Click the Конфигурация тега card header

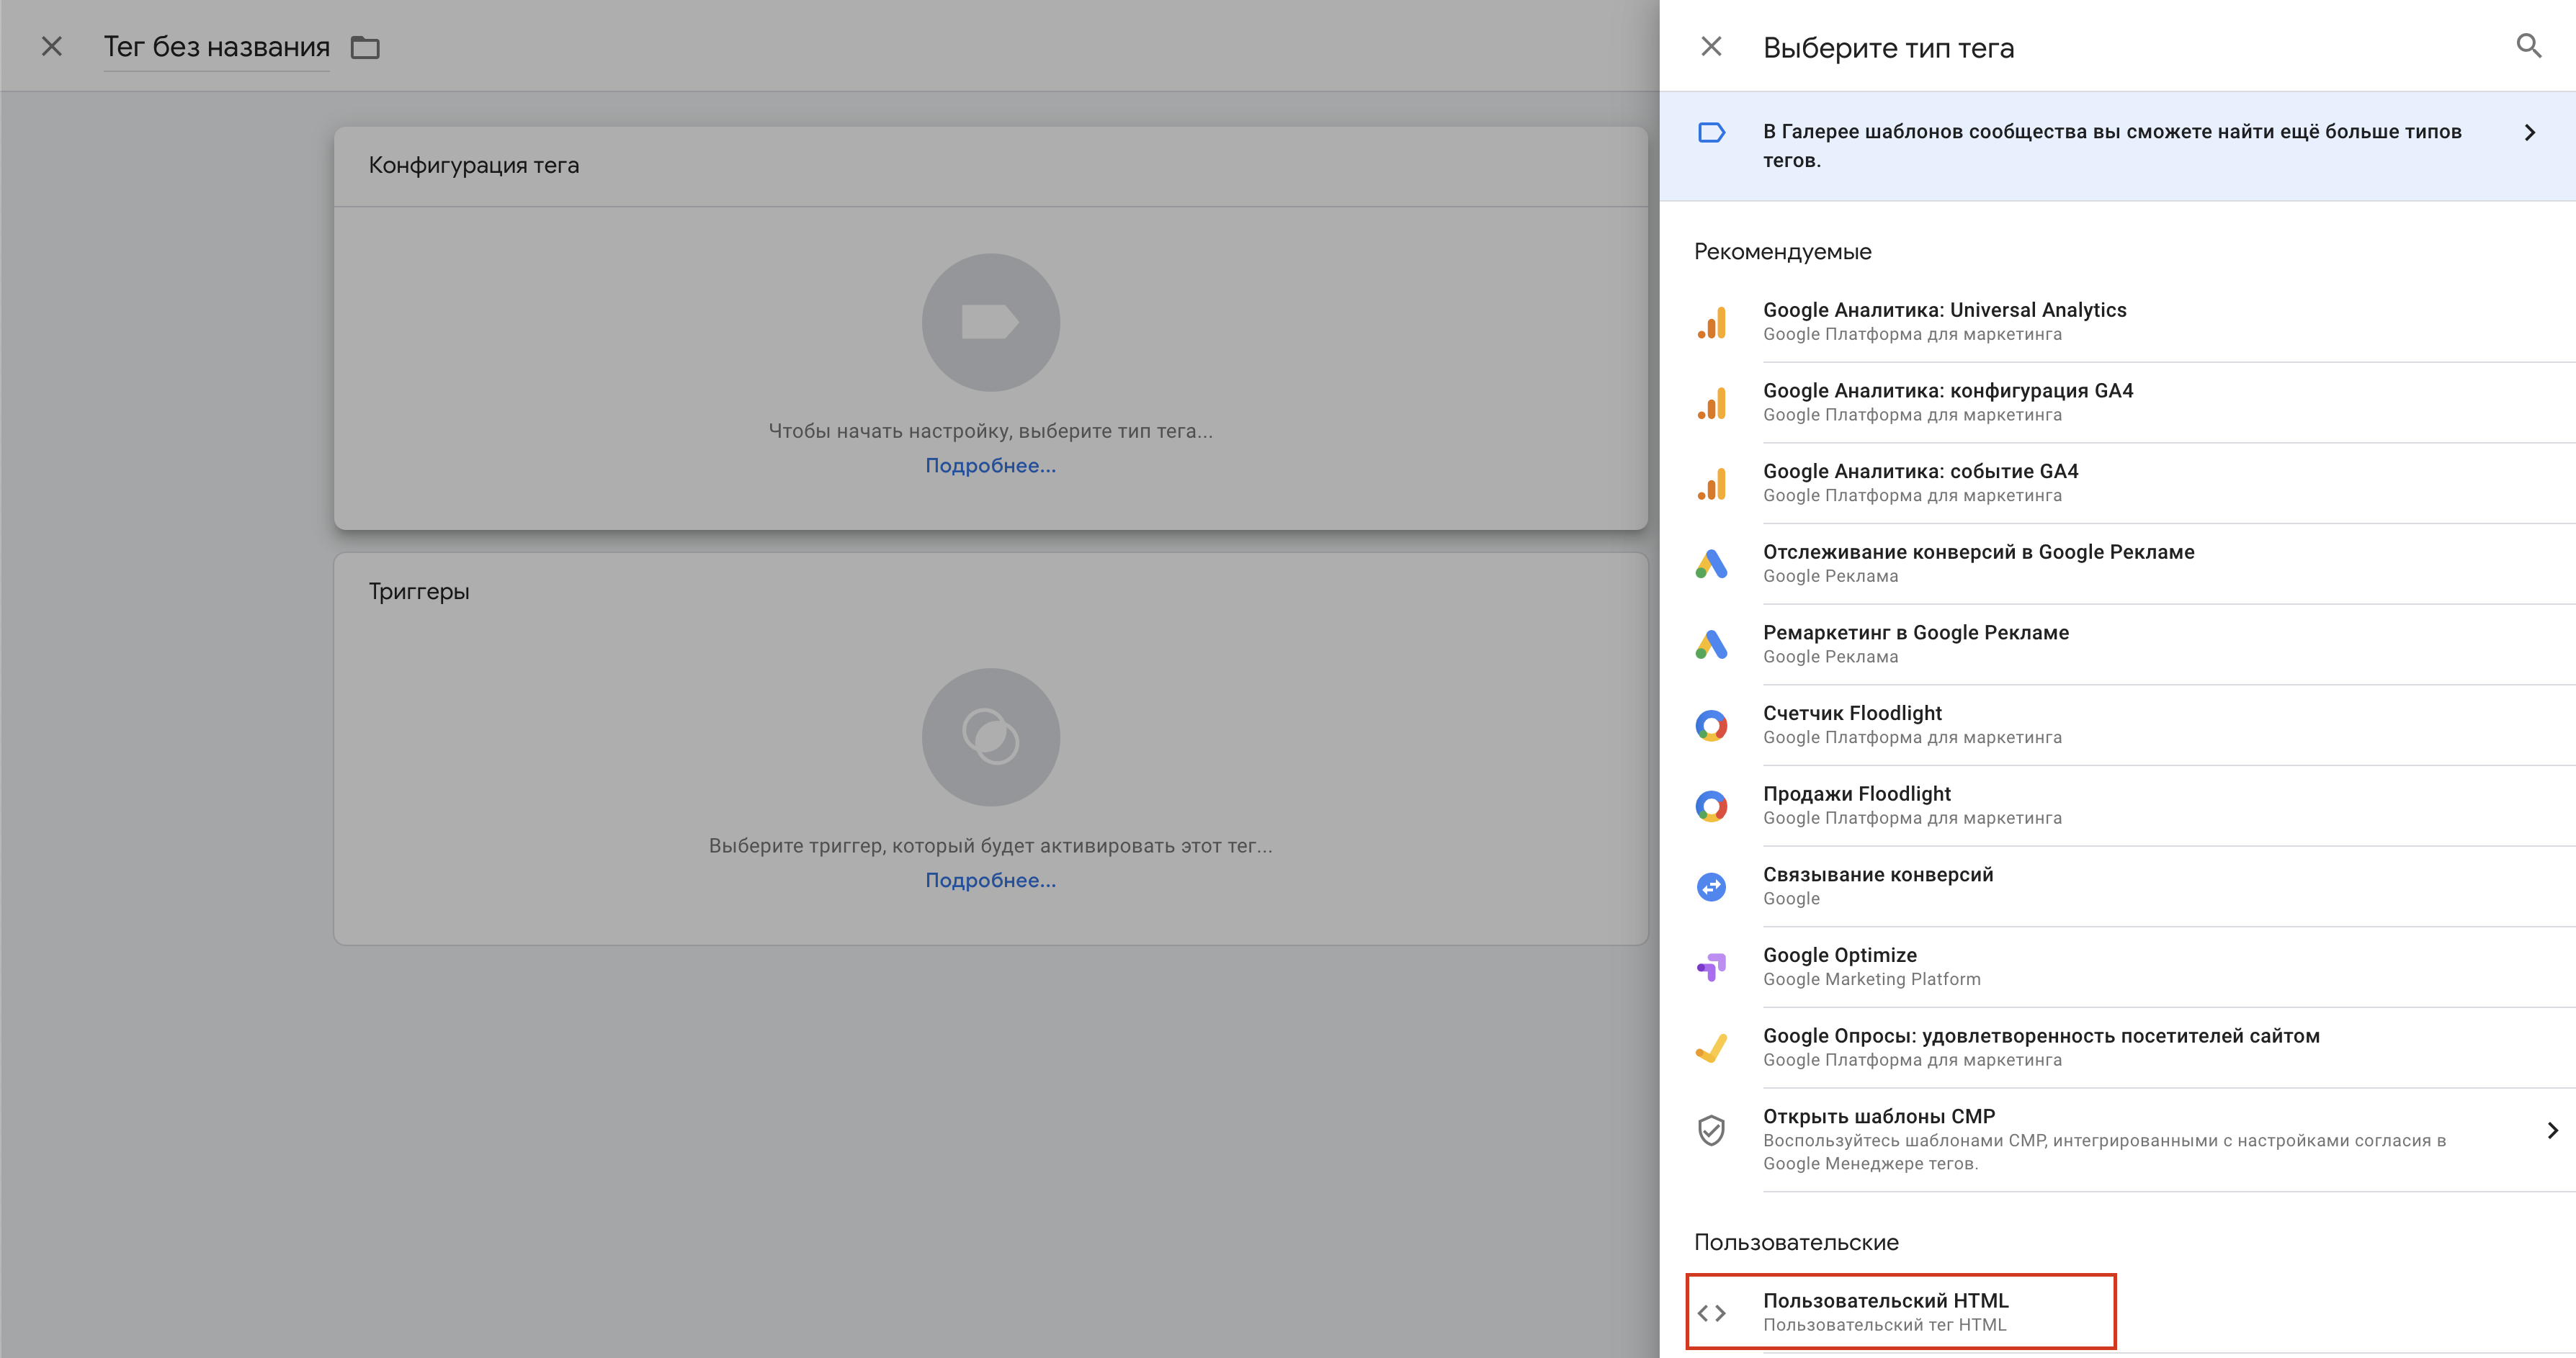click(990, 166)
